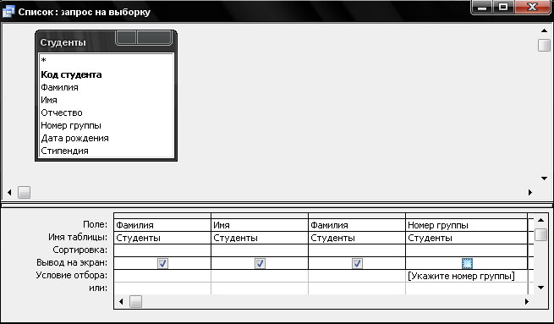Click design grid vertical scroll up arrow
The height and width of the screenshot is (324, 554).
pyautogui.click(x=540, y=220)
